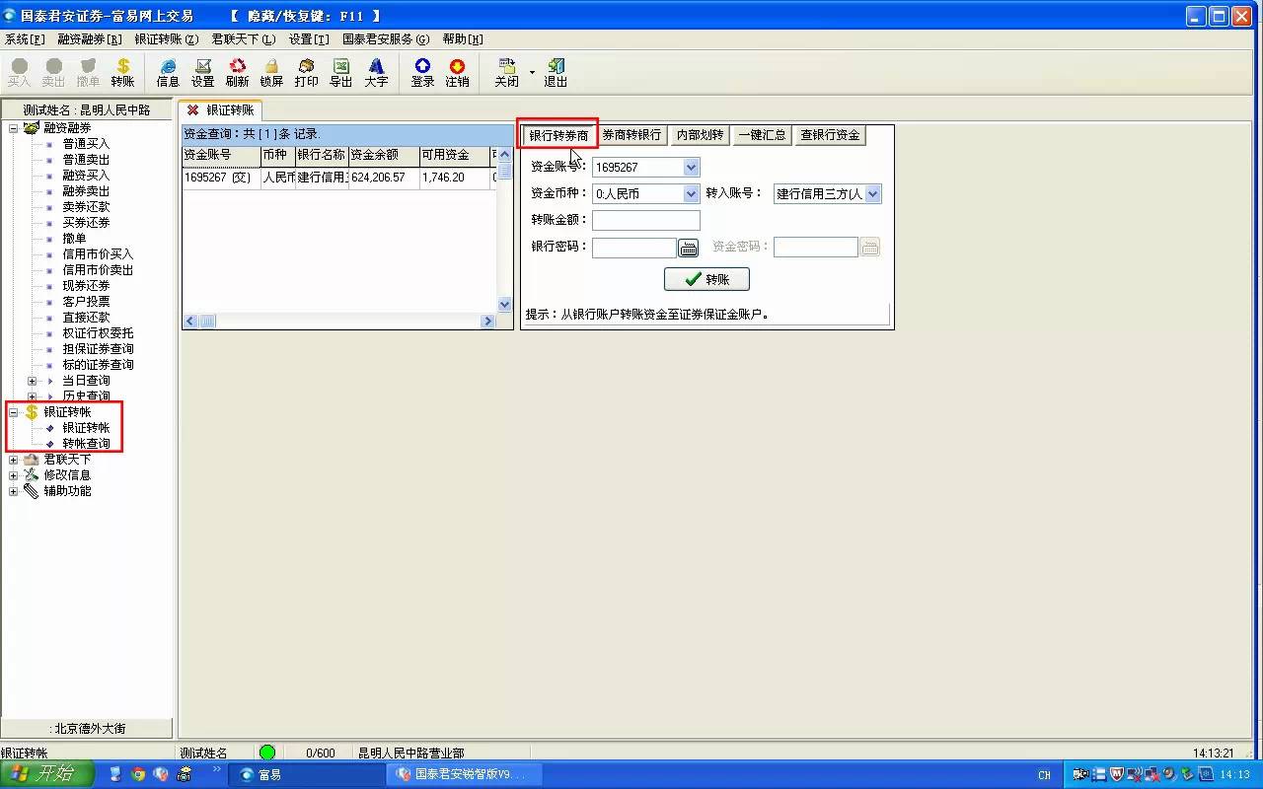Screen dimensions: 1263x789
Task: Click the 卖出 sell toolbar icon
Action: tap(53, 72)
